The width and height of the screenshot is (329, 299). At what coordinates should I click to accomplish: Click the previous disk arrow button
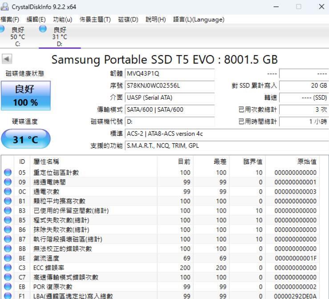click(6, 59)
